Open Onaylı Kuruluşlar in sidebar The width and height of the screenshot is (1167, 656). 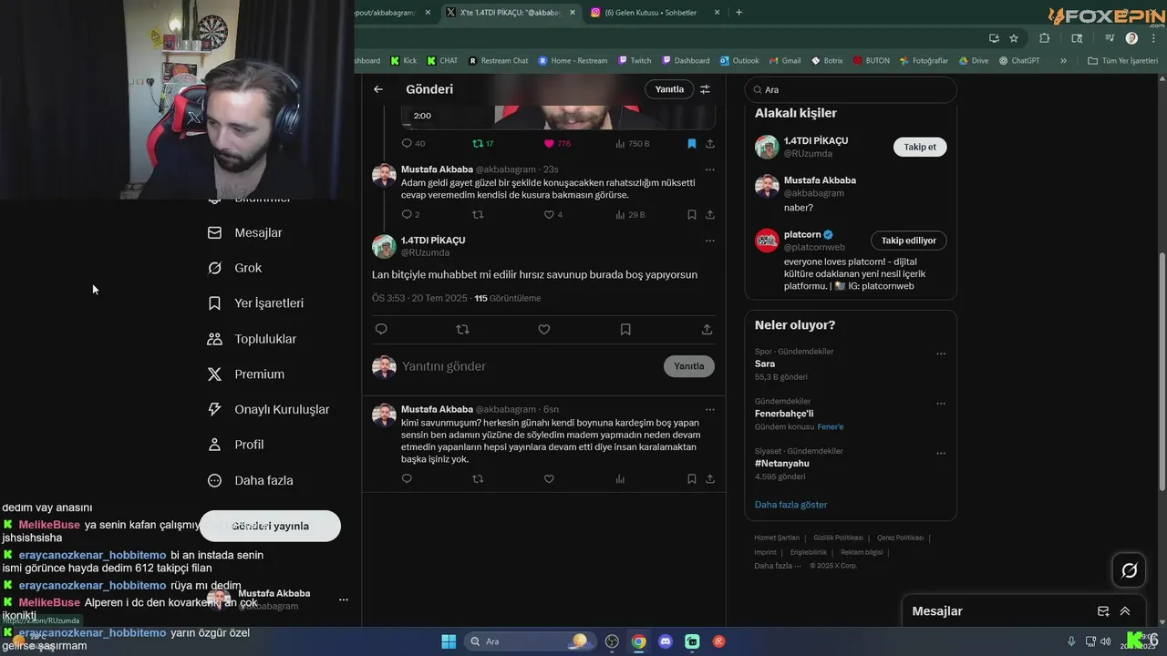tap(268, 409)
